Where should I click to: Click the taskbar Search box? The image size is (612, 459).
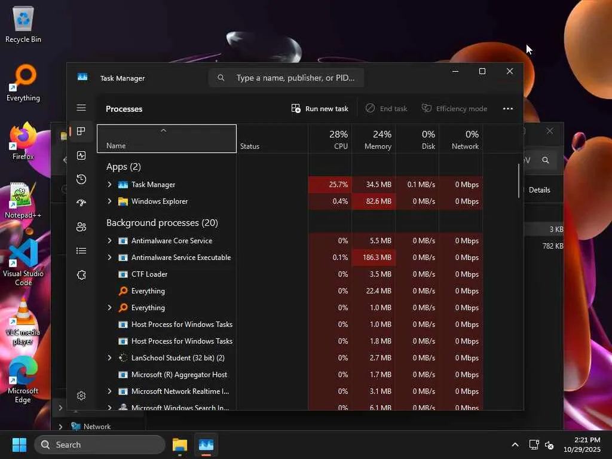tap(100, 445)
